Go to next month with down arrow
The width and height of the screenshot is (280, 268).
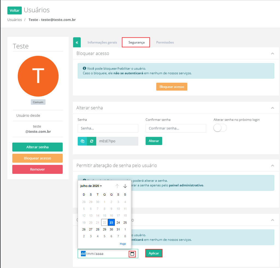coord(125,186)
